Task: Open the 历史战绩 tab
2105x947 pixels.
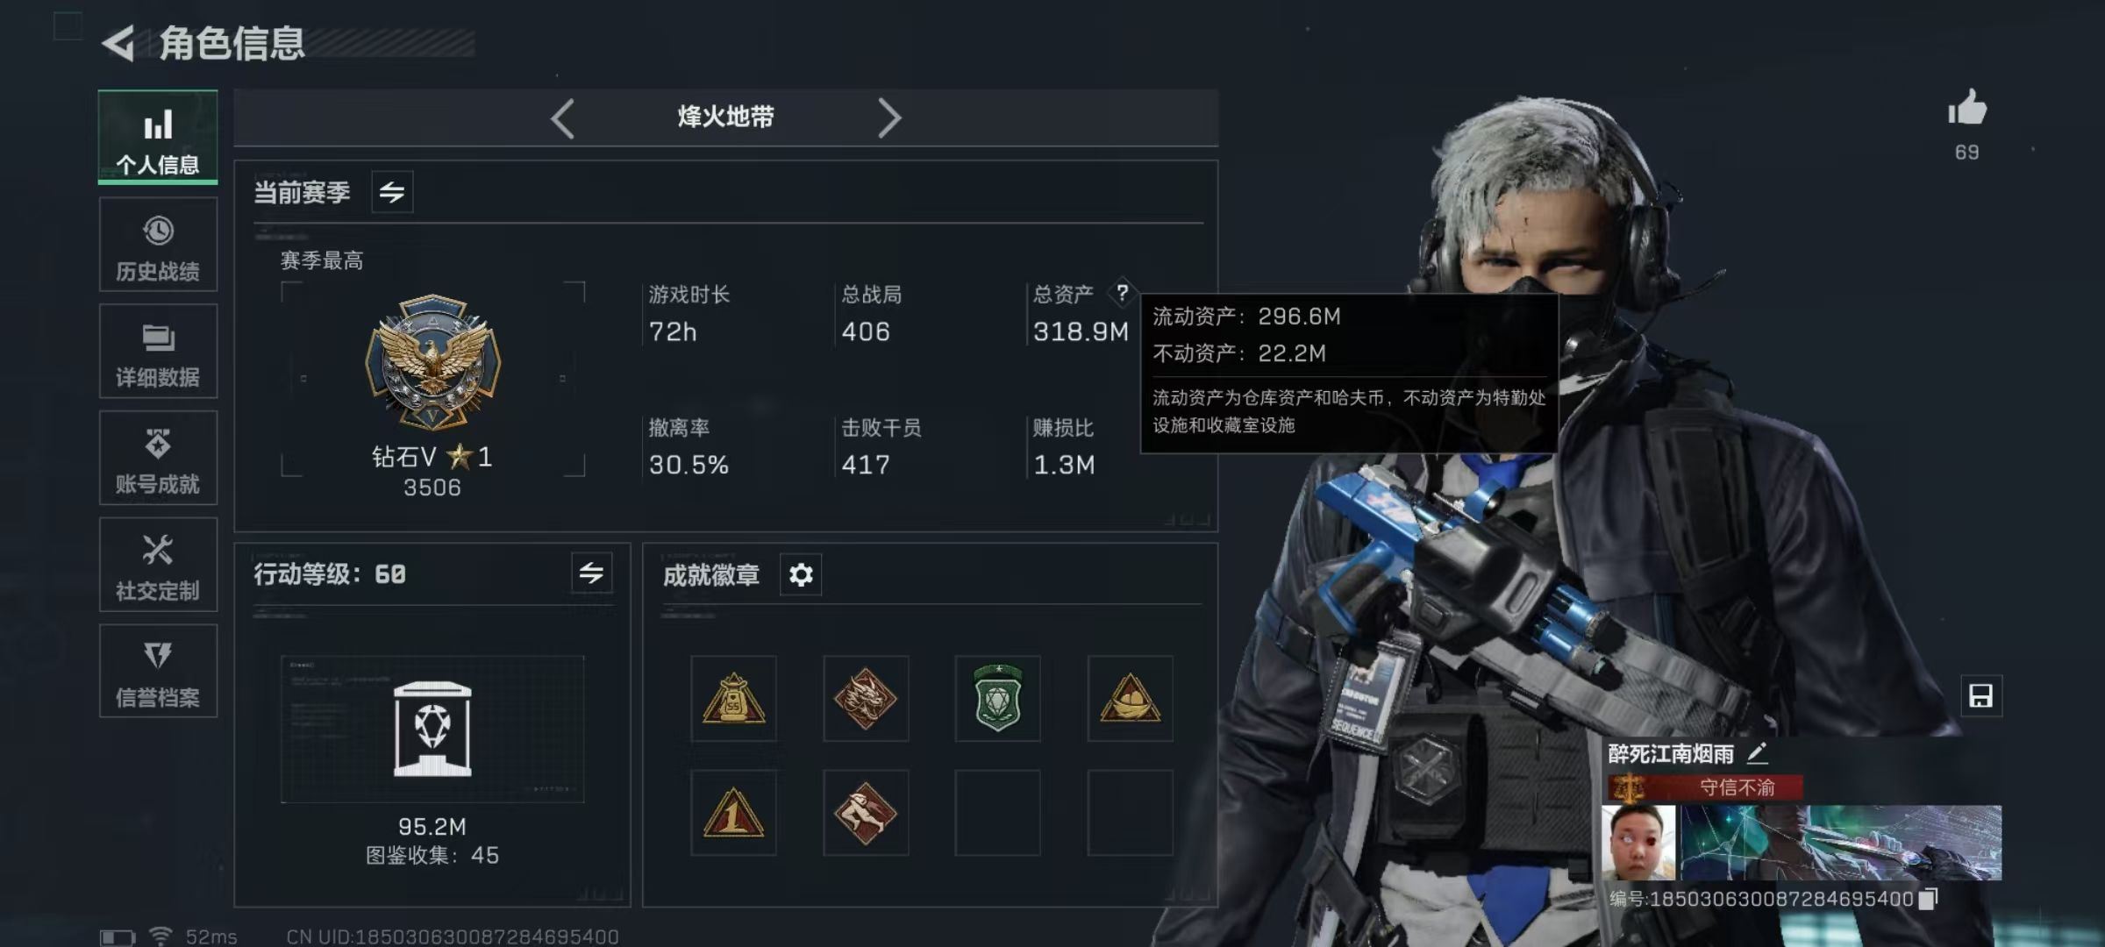Action: tap(158, 245)
